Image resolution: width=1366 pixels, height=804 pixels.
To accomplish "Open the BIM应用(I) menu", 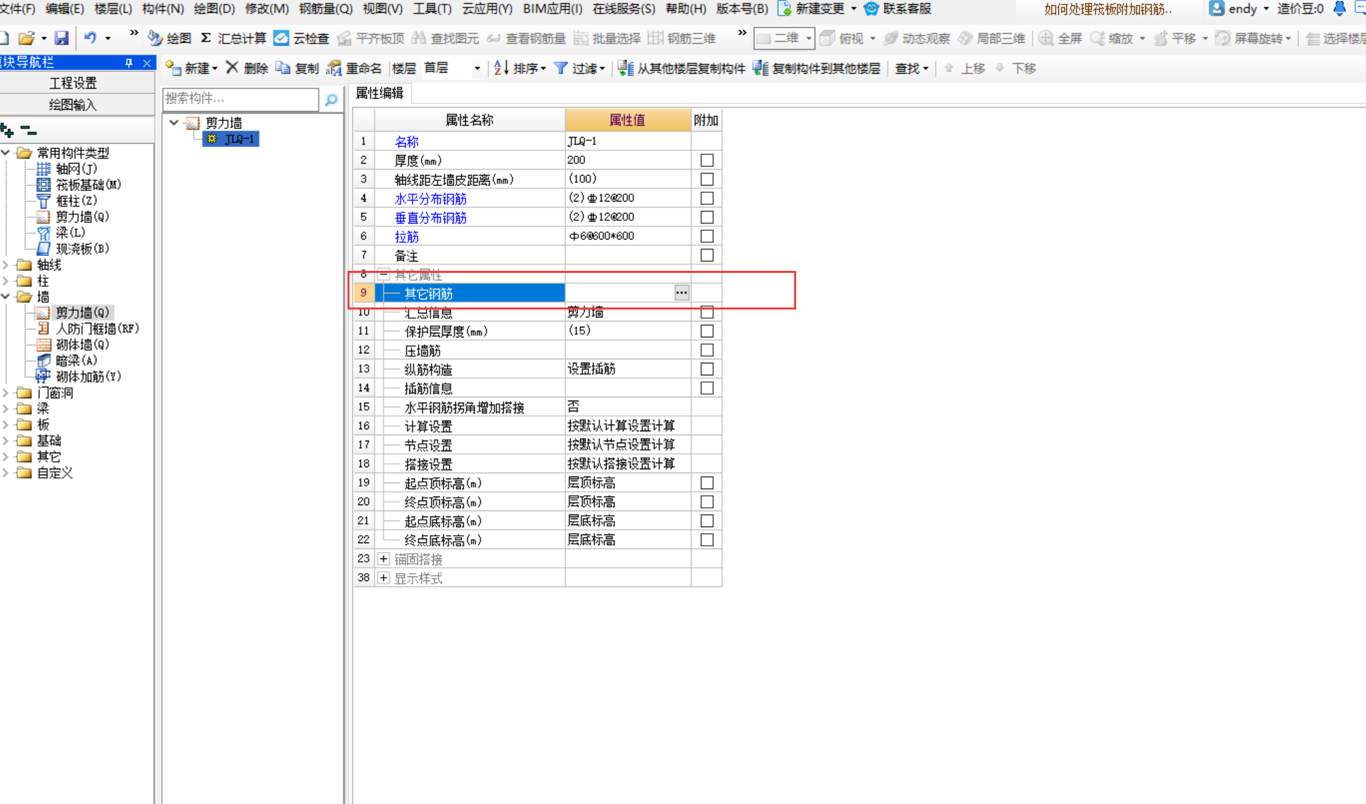I will coord(553,9).
